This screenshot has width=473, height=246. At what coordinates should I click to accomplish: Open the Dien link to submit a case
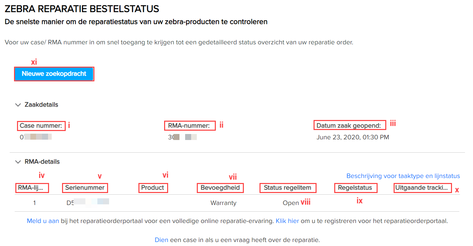click(161, 240)
